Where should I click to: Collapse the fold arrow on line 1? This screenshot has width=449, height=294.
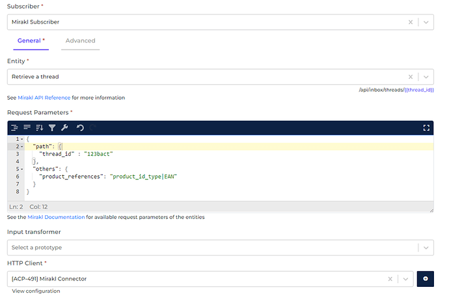(21, 139)
